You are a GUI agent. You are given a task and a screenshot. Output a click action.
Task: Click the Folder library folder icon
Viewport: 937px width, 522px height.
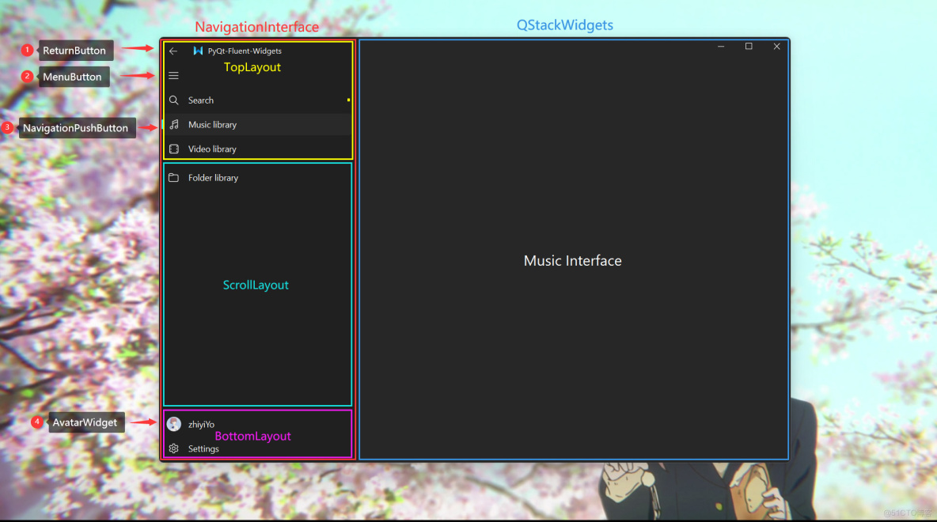point(173,178)
